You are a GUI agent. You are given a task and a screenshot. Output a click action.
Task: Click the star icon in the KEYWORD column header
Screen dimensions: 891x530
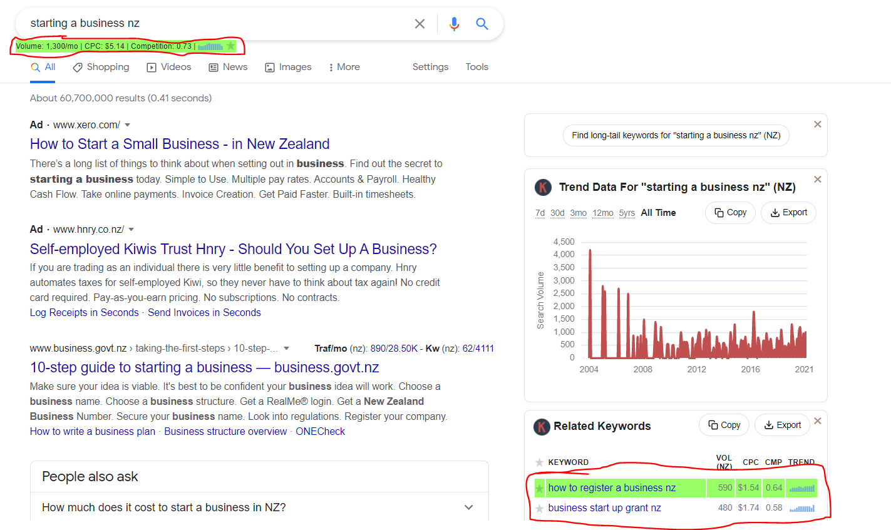(539, 462)
